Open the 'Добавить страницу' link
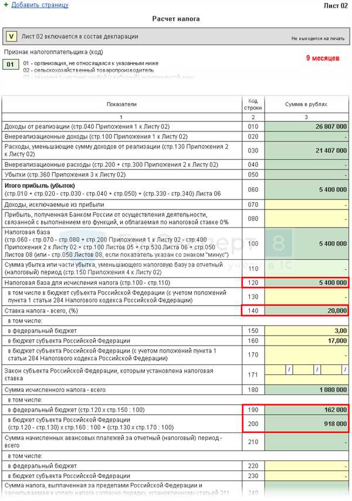 (x=40, y=5)
